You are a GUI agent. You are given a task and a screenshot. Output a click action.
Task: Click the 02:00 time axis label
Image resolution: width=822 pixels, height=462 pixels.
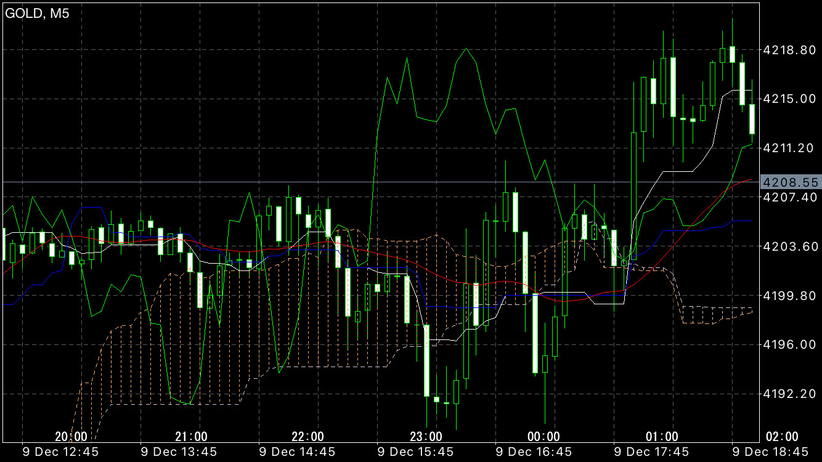[781, 437]
